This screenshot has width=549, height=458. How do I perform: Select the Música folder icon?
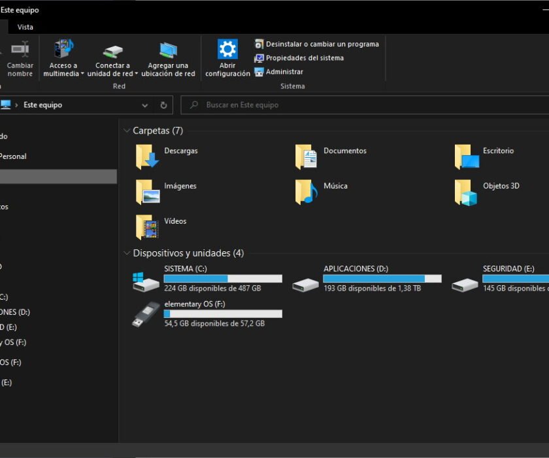point(307,192)
